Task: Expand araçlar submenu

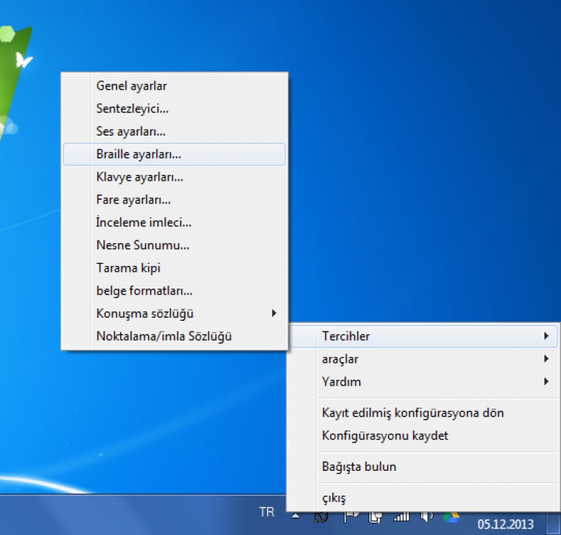Action: pyautogui.click(x=423, y=359)
